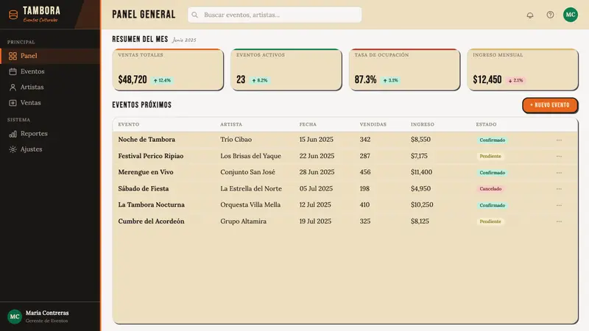Open options menu for Noche de Tambora
The image size is (589, 331).
559,140
